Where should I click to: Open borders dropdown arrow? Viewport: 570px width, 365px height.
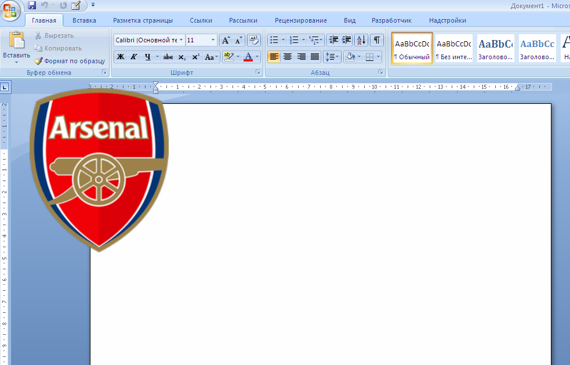379,57
